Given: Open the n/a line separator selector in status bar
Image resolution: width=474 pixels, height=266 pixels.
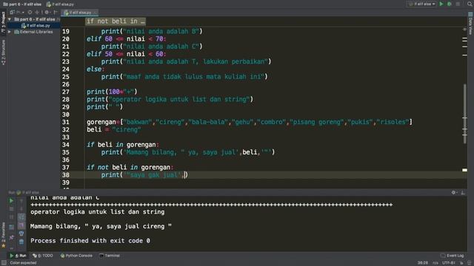Looking at the screenshot, I should click(435, 263).
